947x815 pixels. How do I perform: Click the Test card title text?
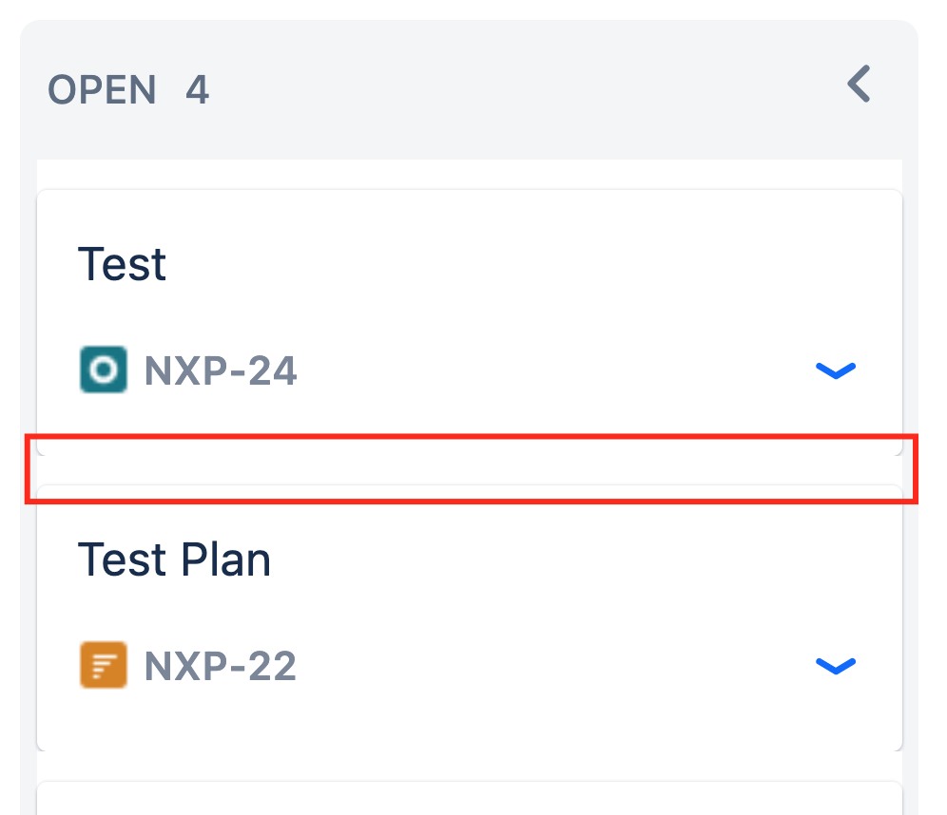point(122,263)
